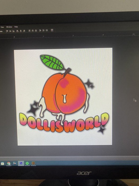Click the Align horizontal centers icon
This screenshot has width=139, height=186.
coord(21,31)
